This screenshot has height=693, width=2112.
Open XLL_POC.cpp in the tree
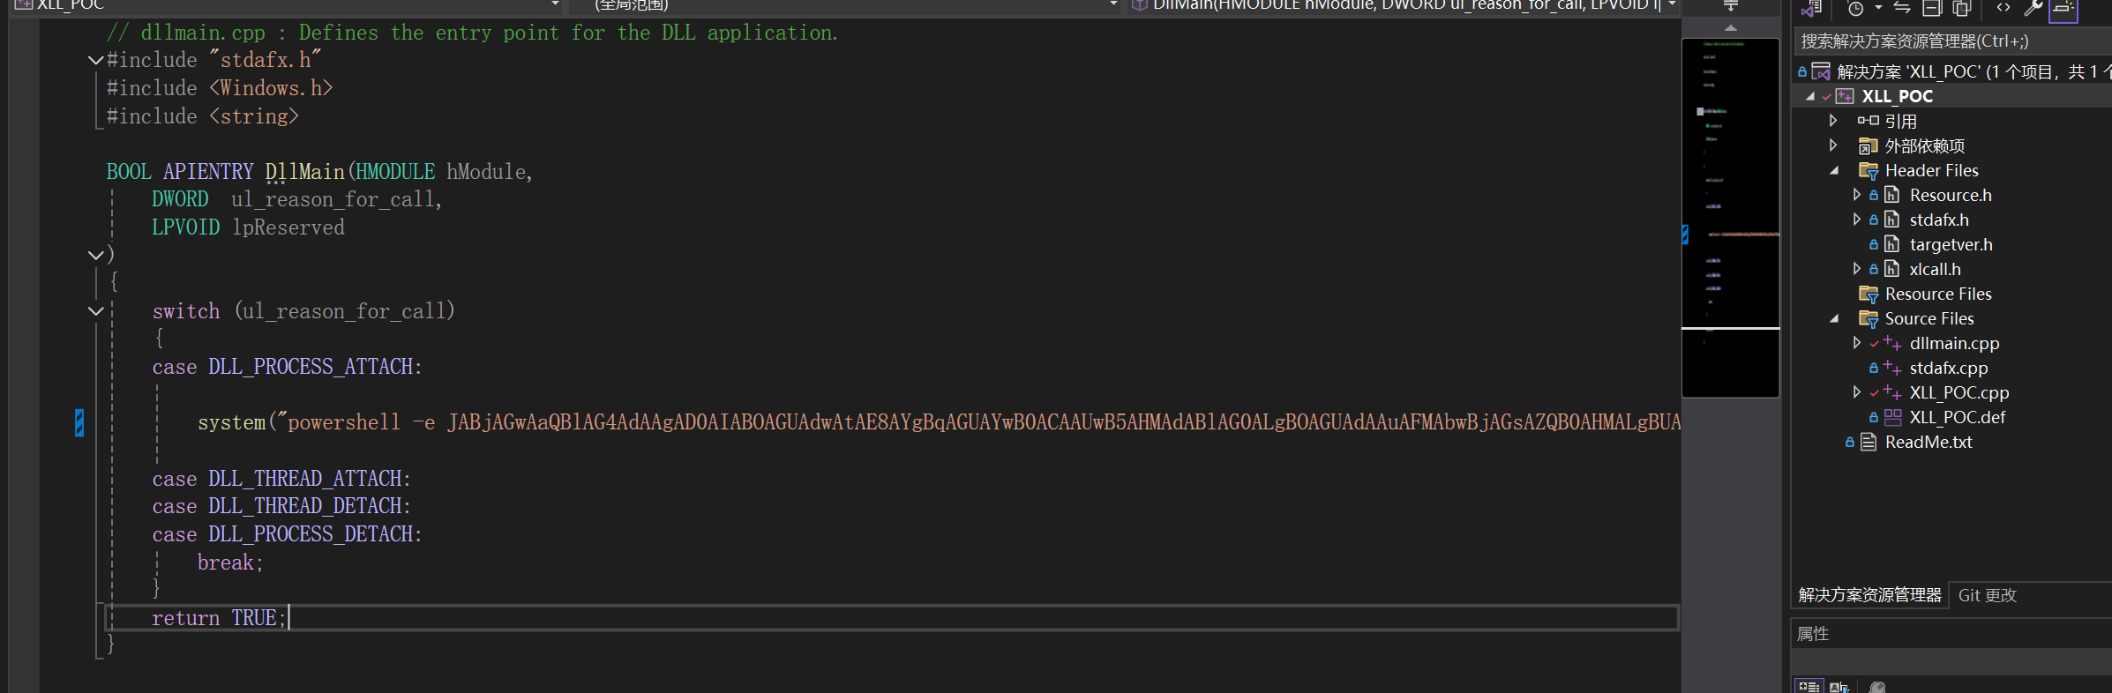tap(1958, 392)
